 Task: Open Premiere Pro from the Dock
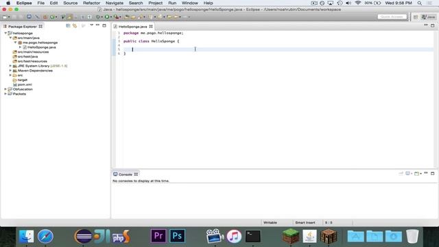(x=158, y=236)
